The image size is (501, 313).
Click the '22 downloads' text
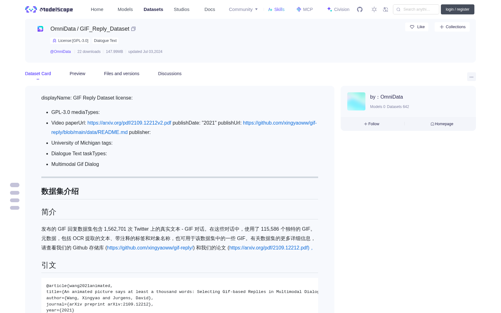[89, 52]
